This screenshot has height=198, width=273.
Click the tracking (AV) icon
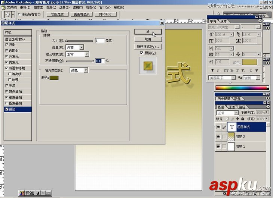tap(211, 54)
